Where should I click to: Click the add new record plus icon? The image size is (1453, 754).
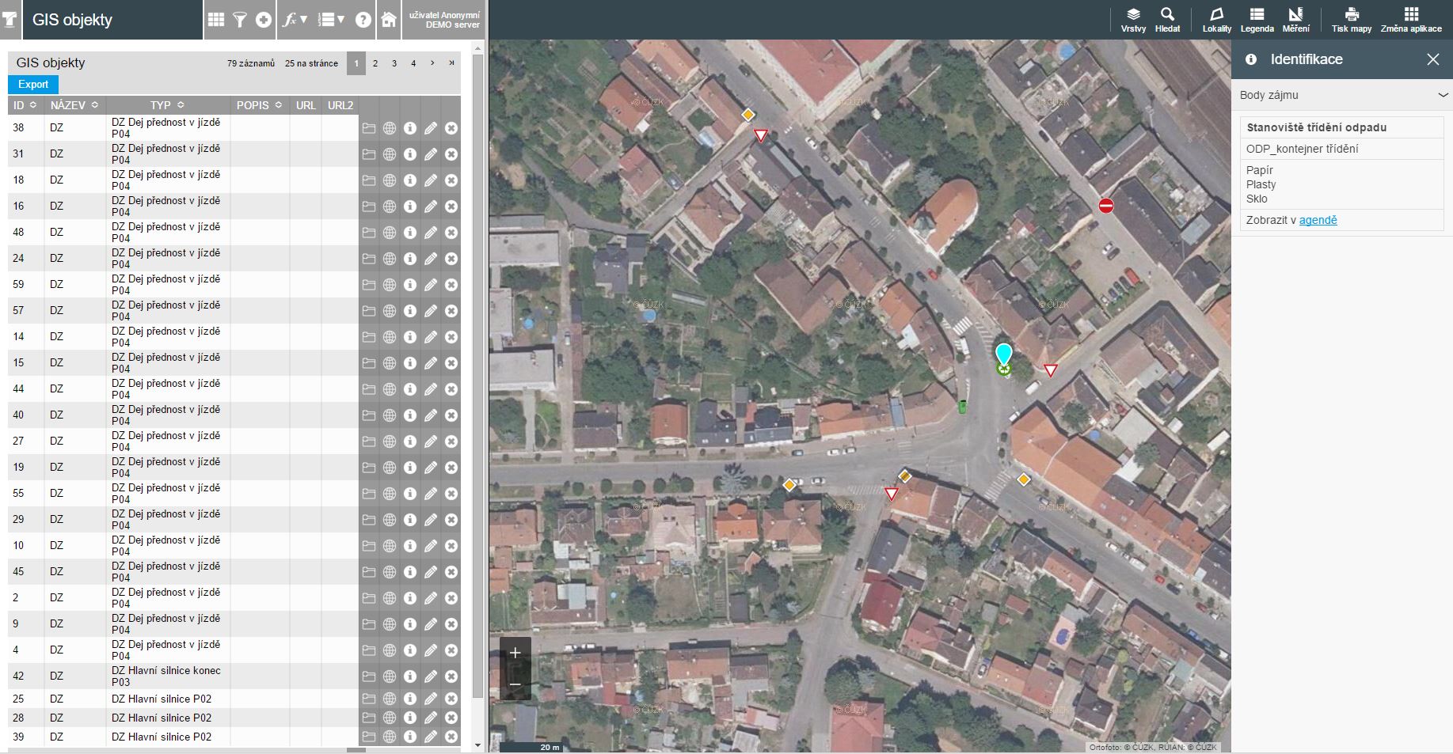[264, 20]
